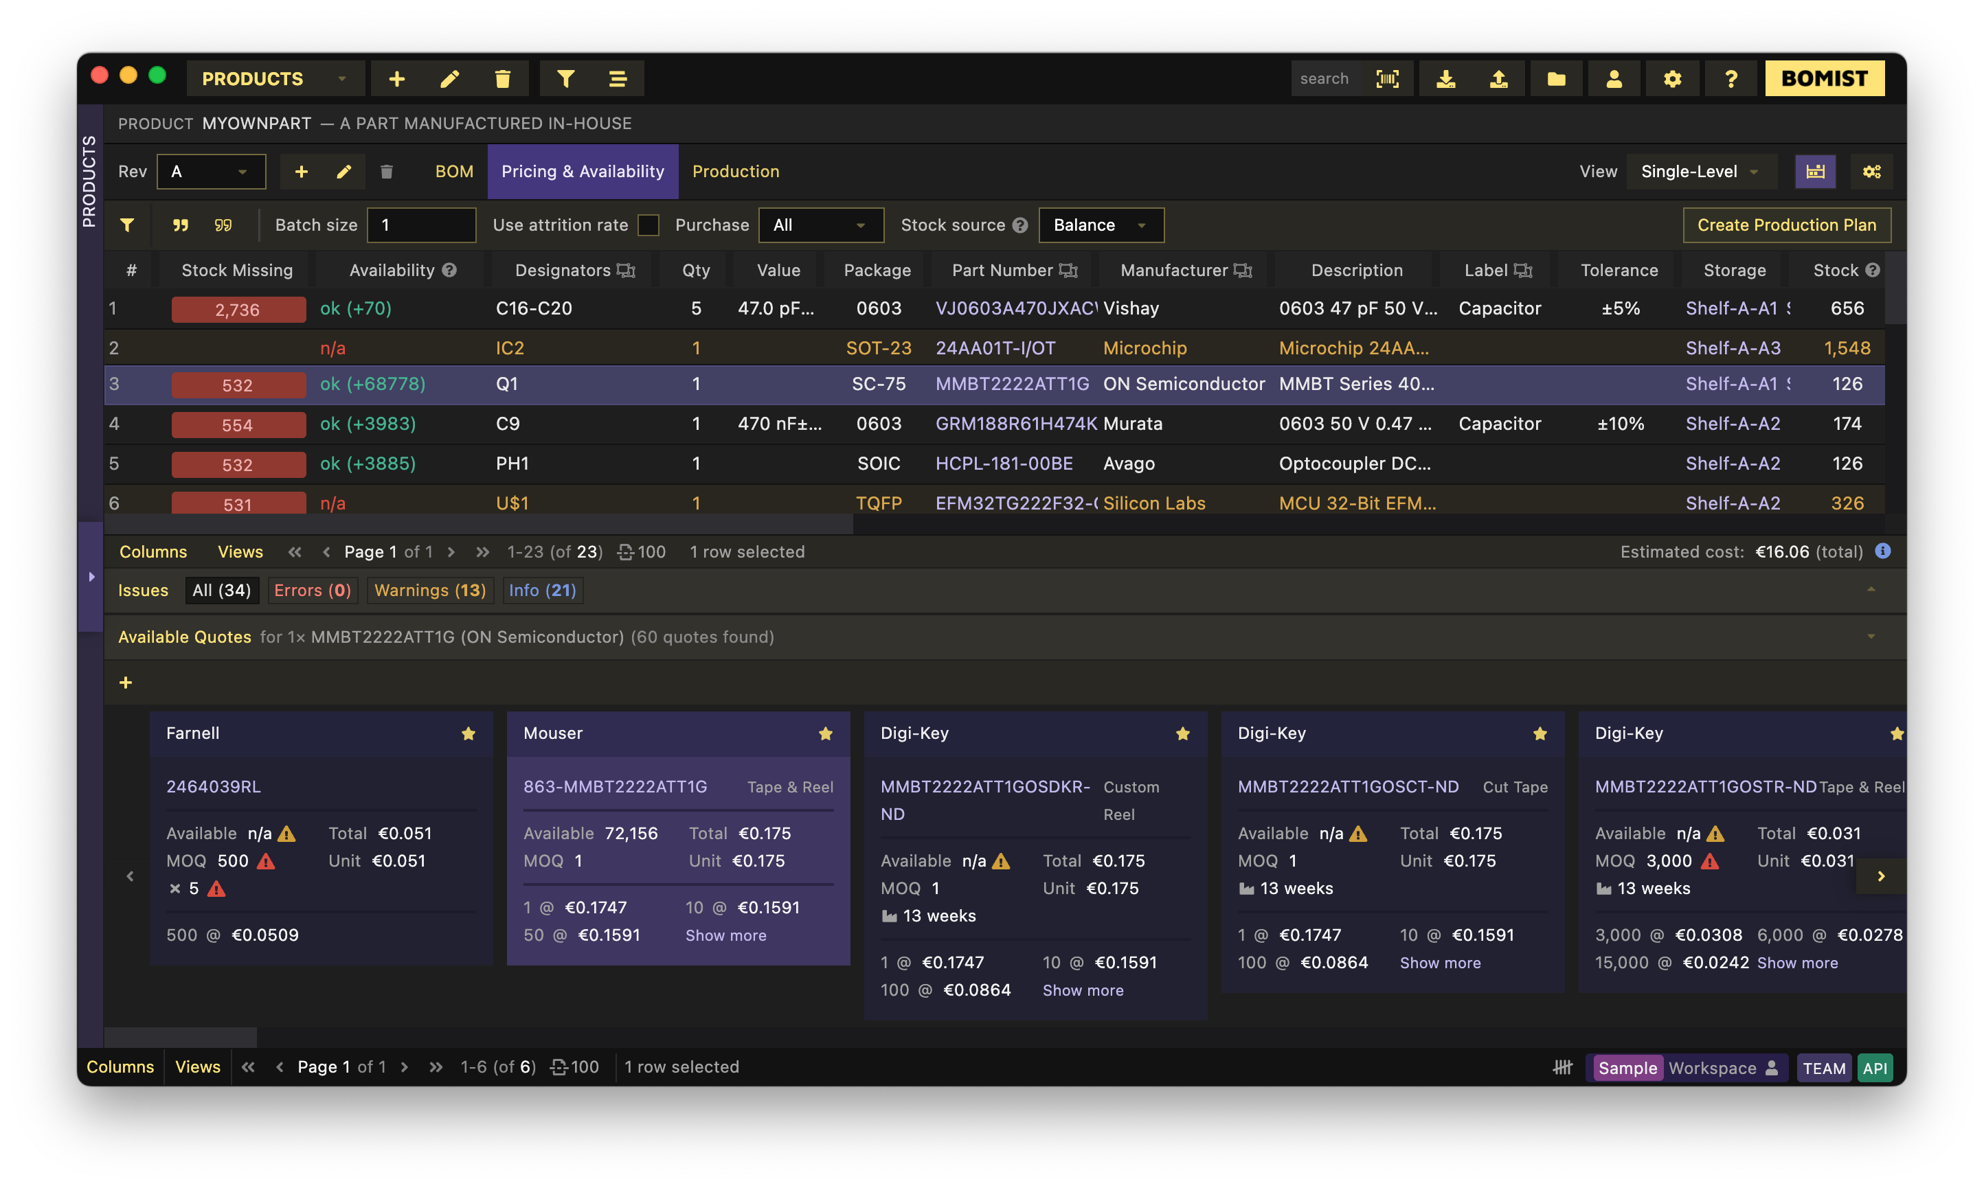This screenshot has height=1188, width=1984.
Task: Switch to the Production tab
Action: coord(735,171)
